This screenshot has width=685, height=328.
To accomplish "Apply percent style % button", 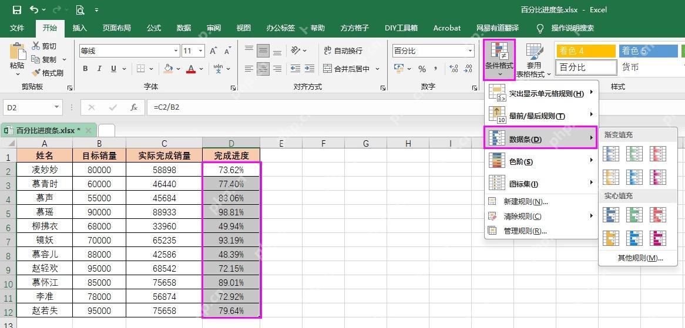I will (422, 69).
